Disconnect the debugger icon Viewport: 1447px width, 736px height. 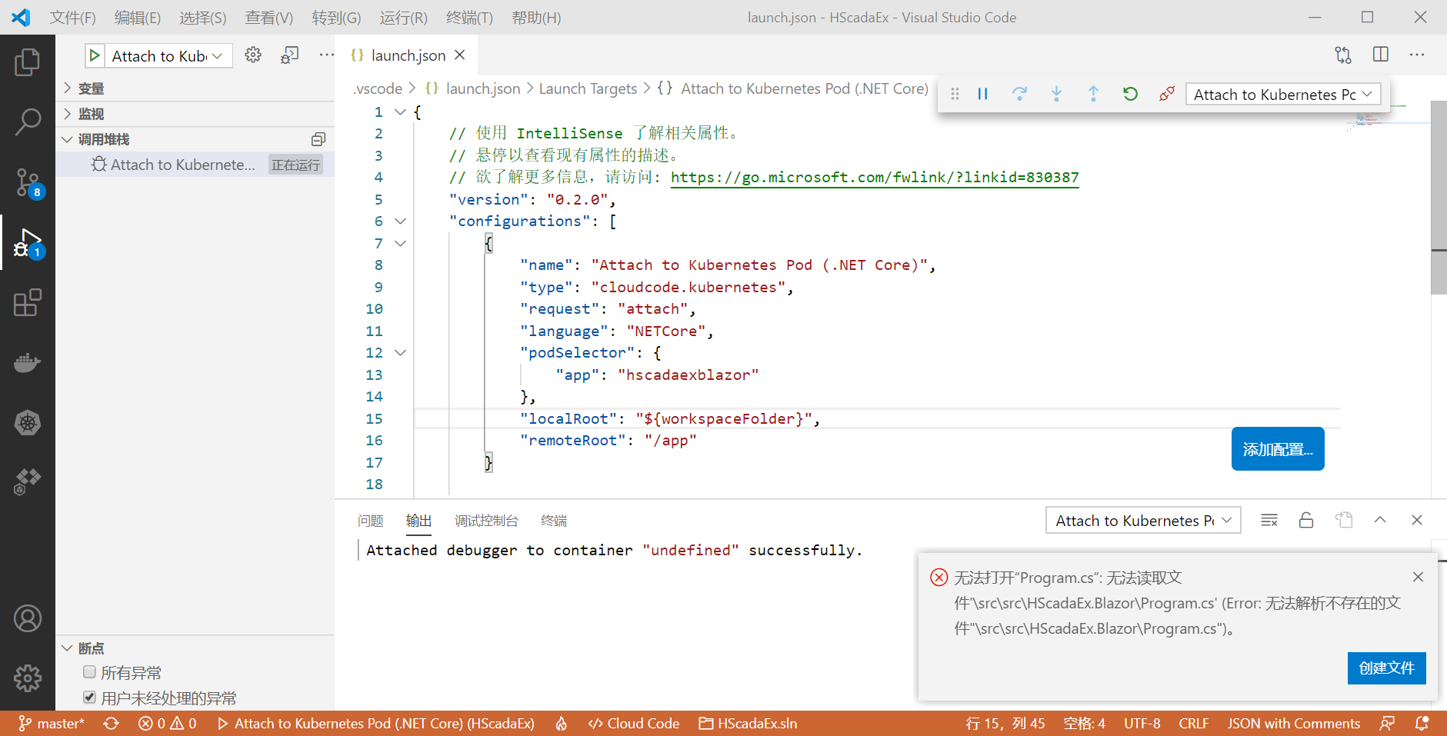[x=1166, y=94]
